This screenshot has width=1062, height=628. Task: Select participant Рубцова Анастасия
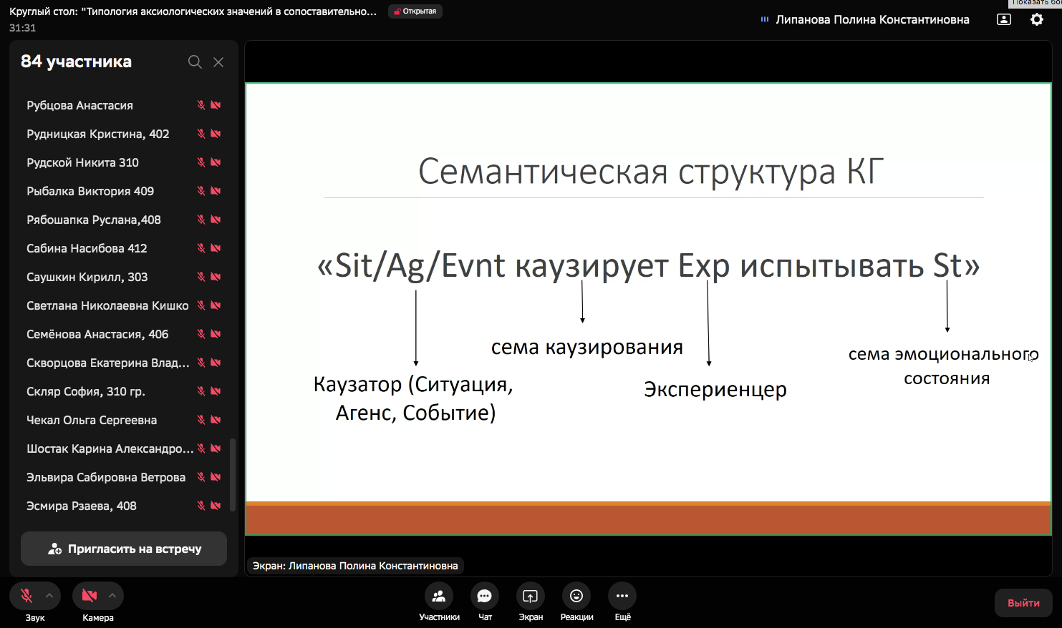tap(79, 105)
